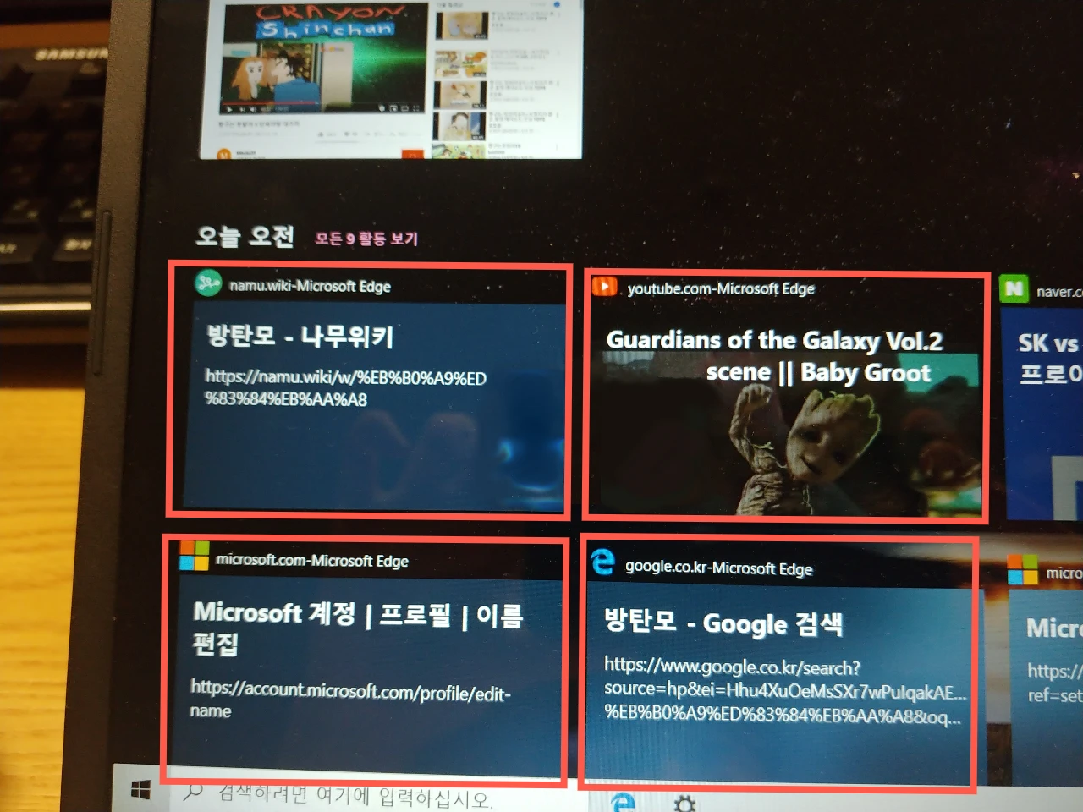The width and height of the screenshot is (1083, 812).
Task: Open Settings gear on the taskbar
Action: (x=684, y=803)
